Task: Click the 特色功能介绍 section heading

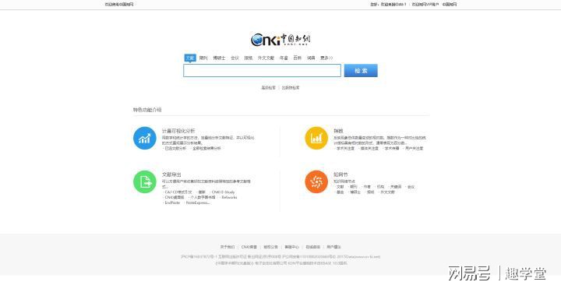Action: pyautogui.click(x=147, y=110)
